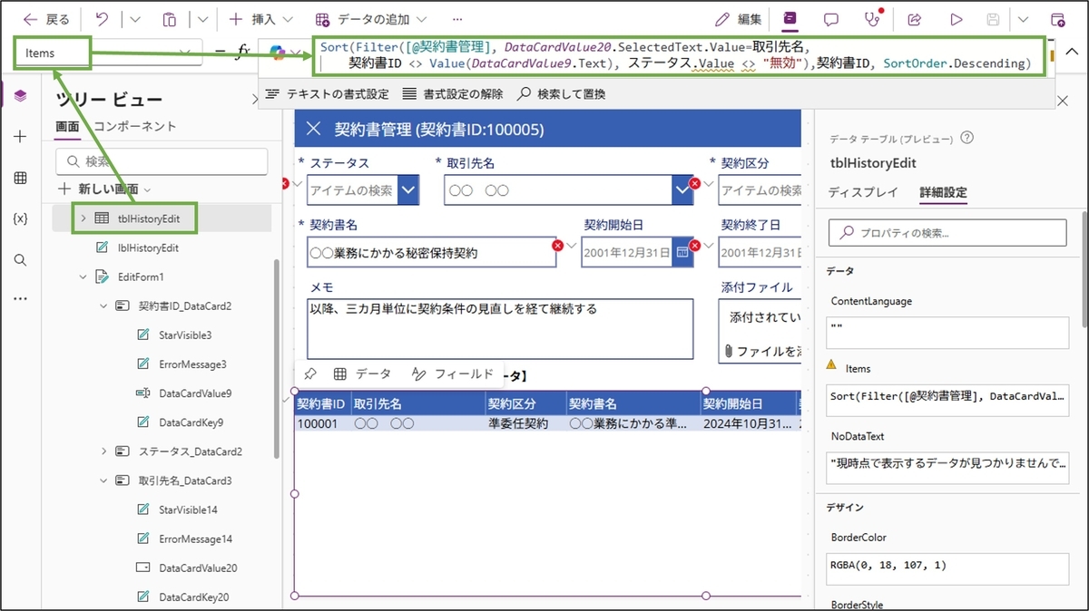Select ErrorMessage14 in the tree
Image resolution: width=1089 pixels, height=611 pixels.
[195, 539]
